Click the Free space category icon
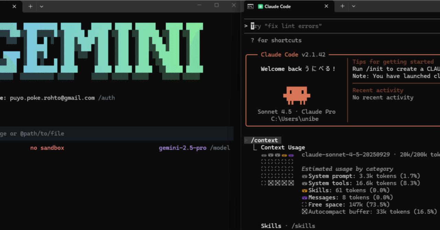Screen dimensions: 440x230 pyautogui.click(x=305, y=205)
